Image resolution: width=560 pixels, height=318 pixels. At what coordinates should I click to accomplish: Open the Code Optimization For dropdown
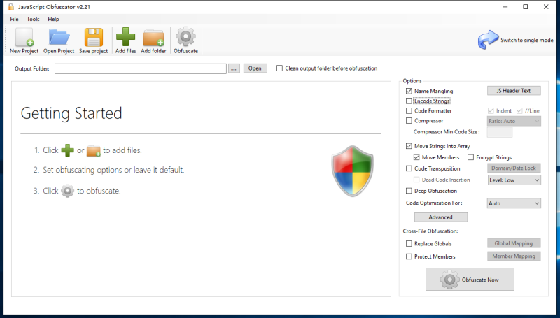click(x=514, y=203)
